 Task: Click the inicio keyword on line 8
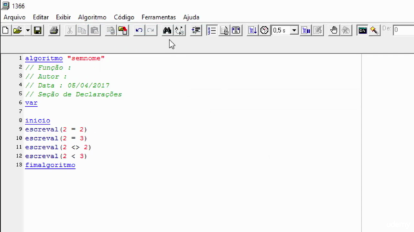click(38, 121)
